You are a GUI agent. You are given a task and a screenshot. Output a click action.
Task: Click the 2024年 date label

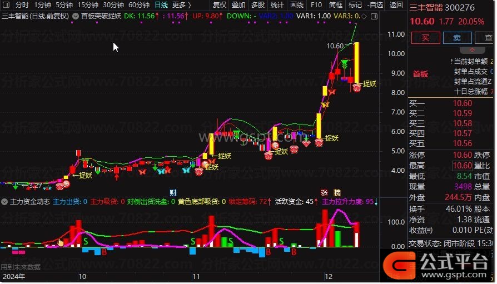[14, 276]
